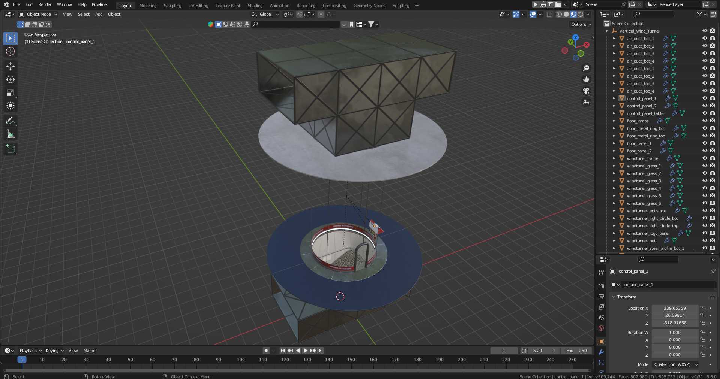Switch orthographic perspective grid icon

click(586, 102)
